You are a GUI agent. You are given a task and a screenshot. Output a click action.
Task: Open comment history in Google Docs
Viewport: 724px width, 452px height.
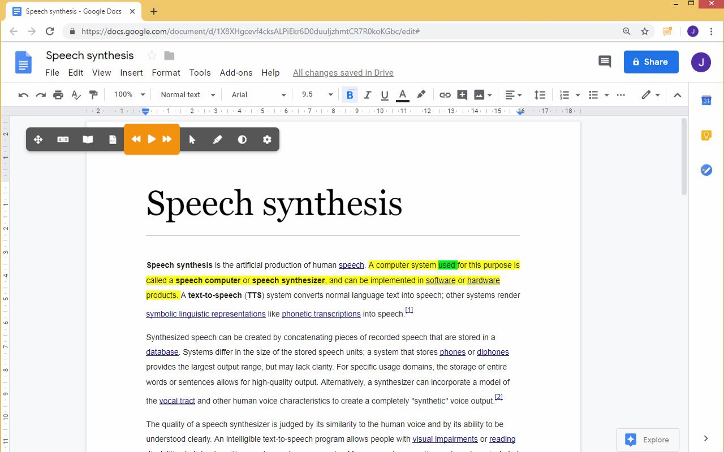(604, 61)
